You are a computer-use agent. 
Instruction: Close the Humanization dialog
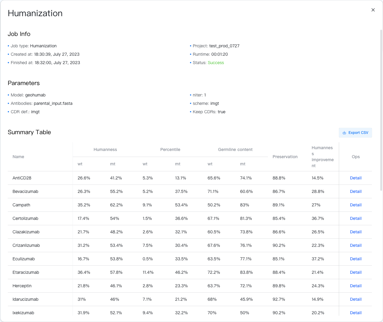click(373, 10)
